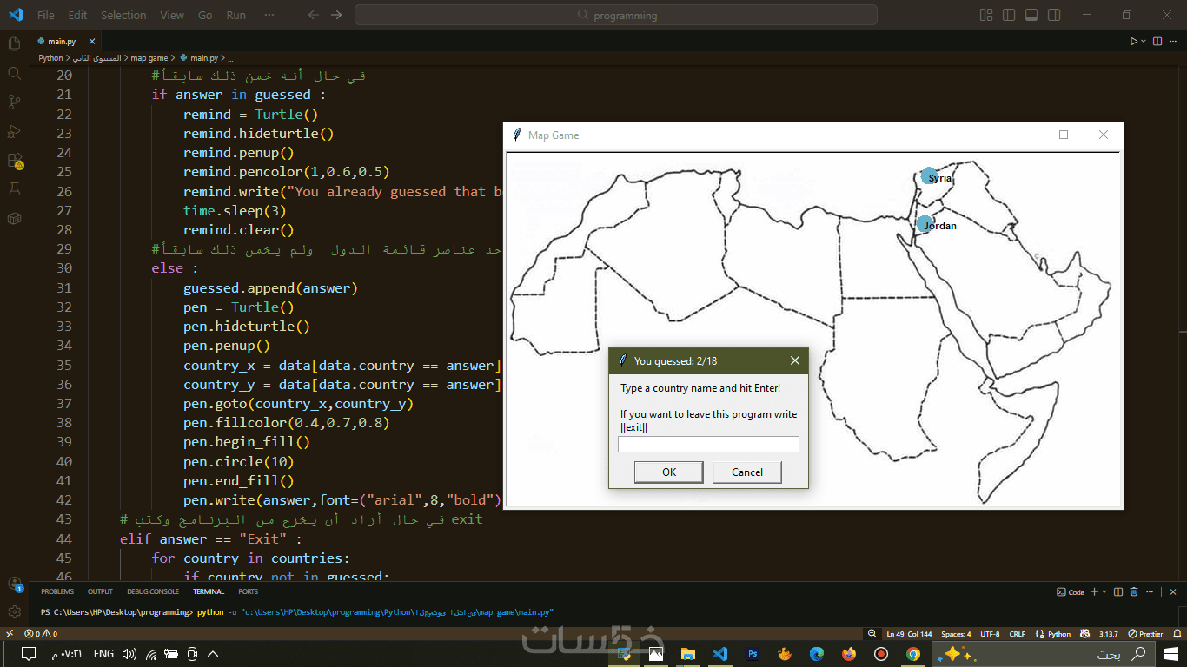Click the zoom-out magnifier in status bar
1187x667 pixels.
[x=872, y=634]
